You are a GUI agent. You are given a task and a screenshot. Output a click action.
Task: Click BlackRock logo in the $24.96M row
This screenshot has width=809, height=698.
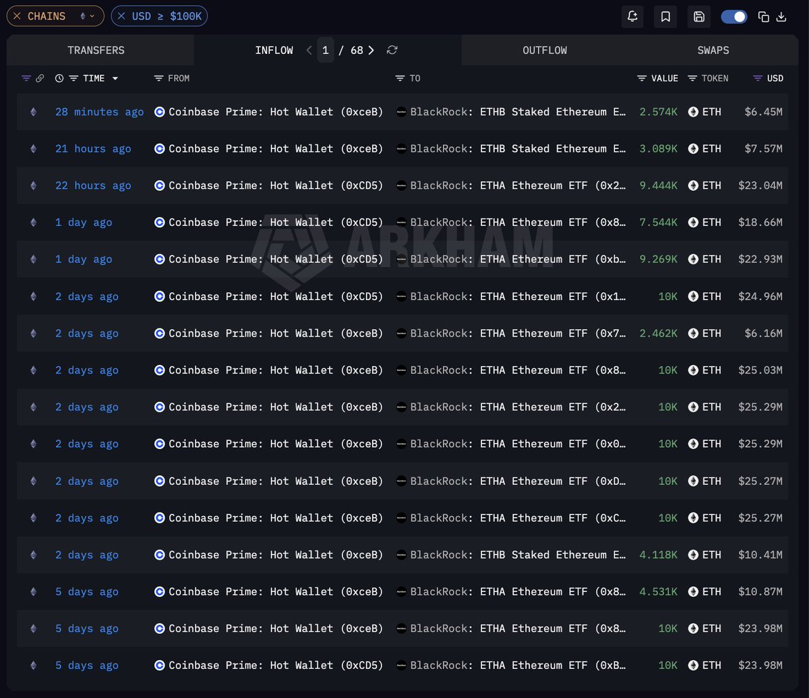coord(401,297)
